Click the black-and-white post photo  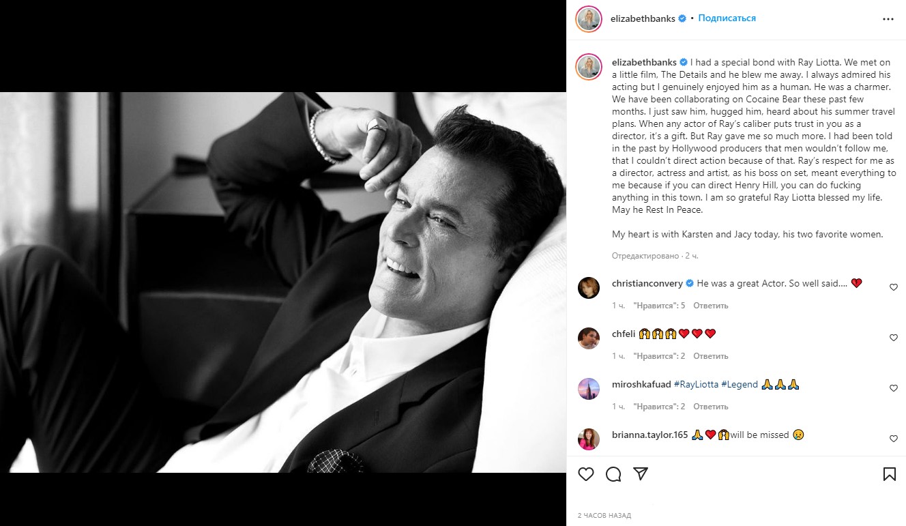click(282, 282)
